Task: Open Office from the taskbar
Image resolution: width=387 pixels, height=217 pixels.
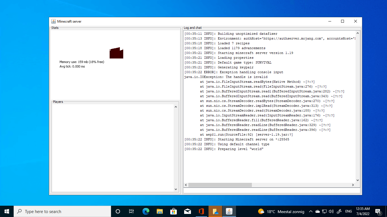Action: click(201, 211)
